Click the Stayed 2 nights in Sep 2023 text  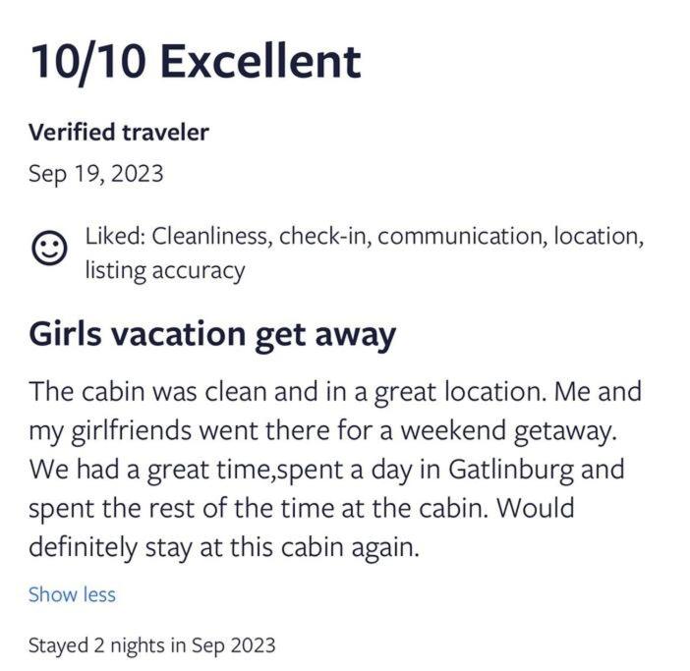151,645
